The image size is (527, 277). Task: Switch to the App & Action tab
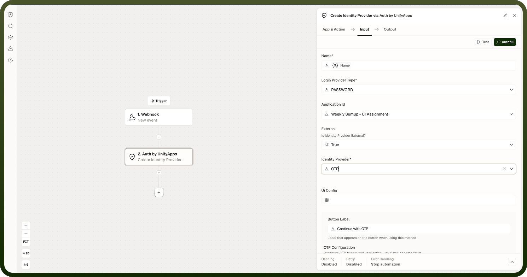334,29
